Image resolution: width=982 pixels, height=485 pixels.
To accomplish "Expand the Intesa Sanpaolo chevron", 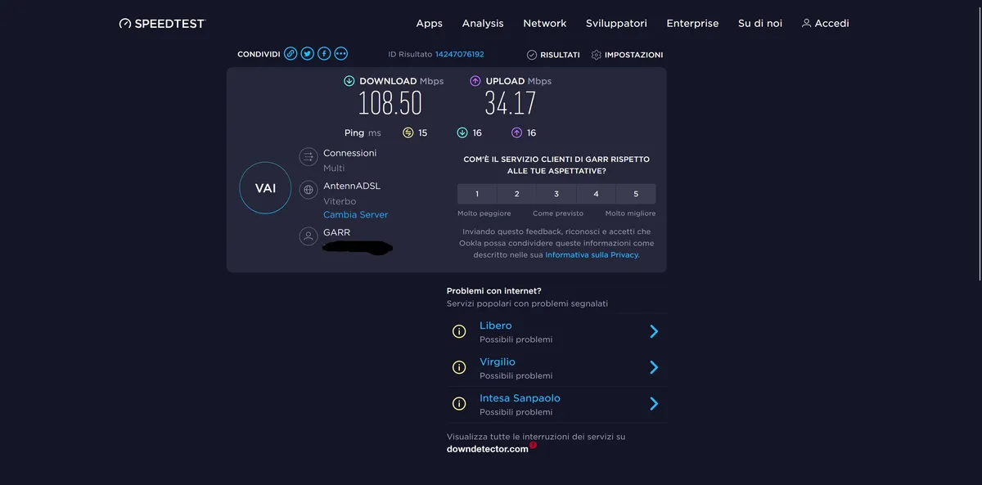I will [x=654, y=404].
